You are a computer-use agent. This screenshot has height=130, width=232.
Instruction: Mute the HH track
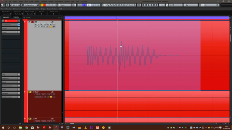(30, 119)
